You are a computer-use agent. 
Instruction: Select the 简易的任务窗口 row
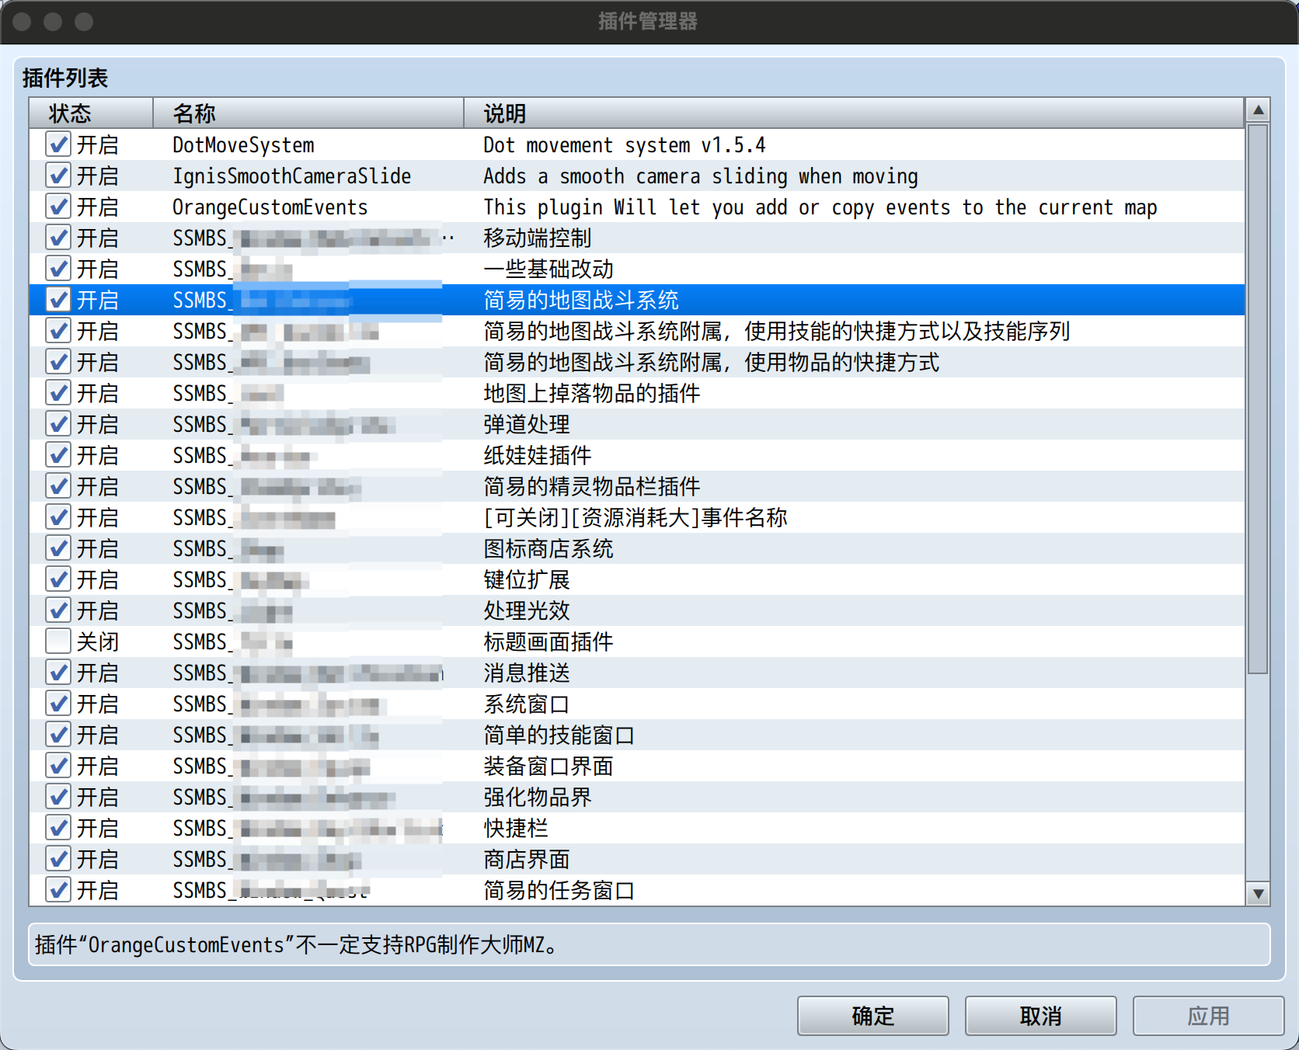point(637,890)
